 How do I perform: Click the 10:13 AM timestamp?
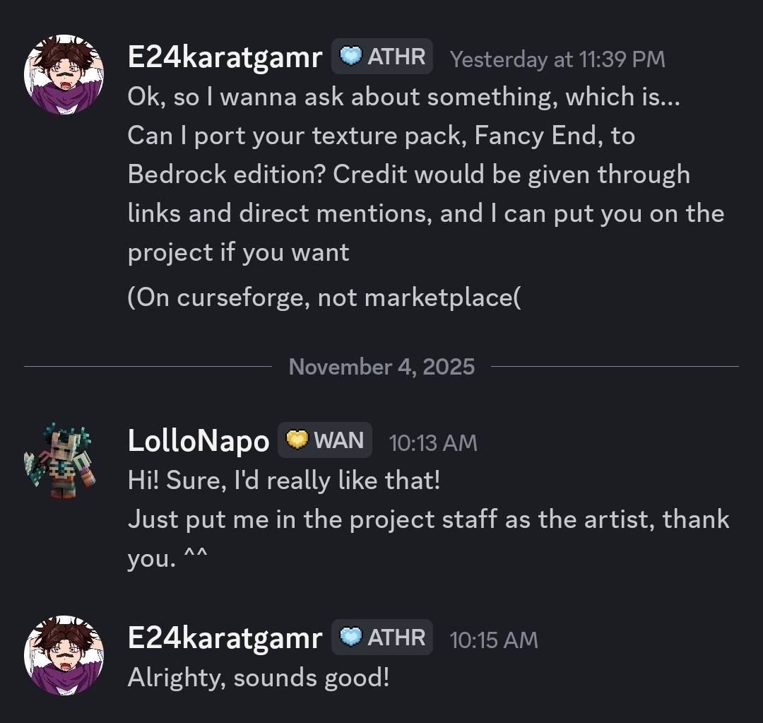pos(433,443)
